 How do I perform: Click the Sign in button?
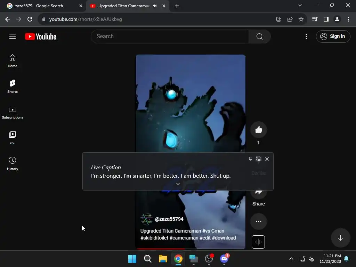(333, 36)
